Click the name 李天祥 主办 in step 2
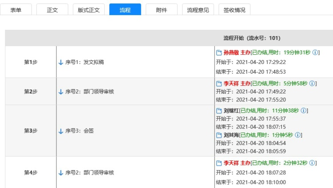The width and height of the screenshot is (333, 188). pos(237,84)
